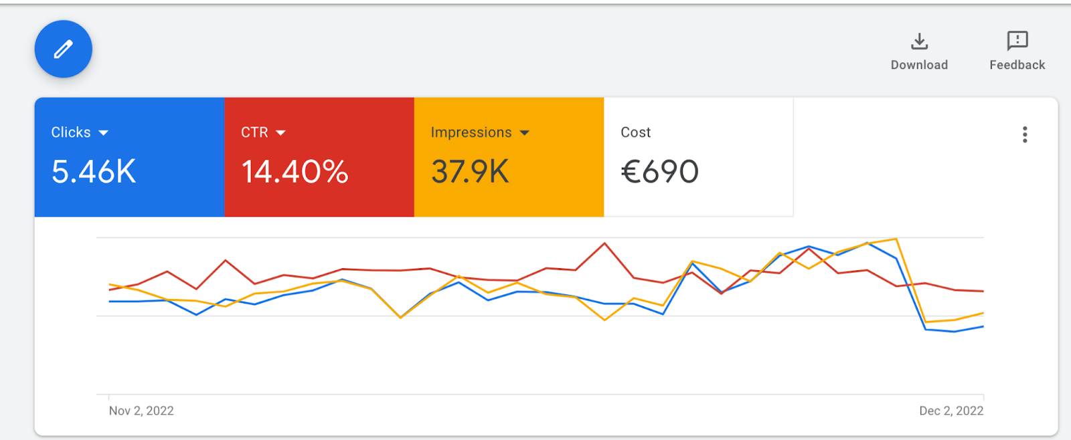Viewport: 1071px width, 440px height.
Task: Click the 5.46K clicks value
Action: 94,172
